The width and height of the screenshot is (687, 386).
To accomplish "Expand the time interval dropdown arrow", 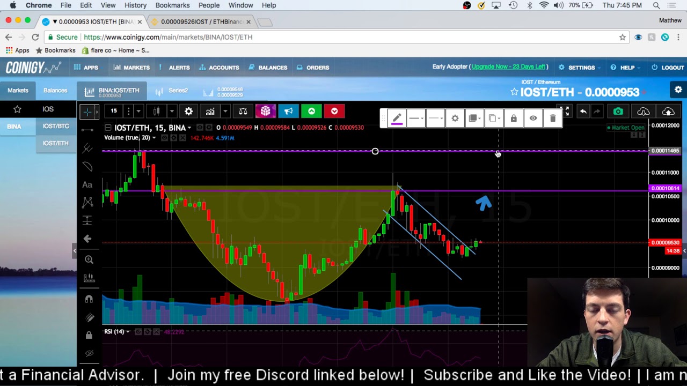I will [138, 111].
